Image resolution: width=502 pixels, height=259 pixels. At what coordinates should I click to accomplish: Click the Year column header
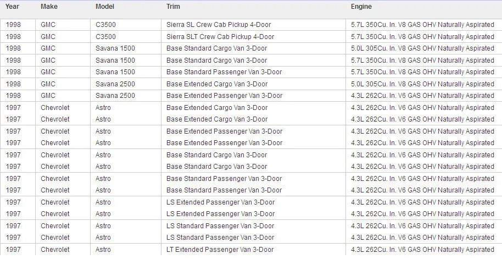(x=12, y=7)
